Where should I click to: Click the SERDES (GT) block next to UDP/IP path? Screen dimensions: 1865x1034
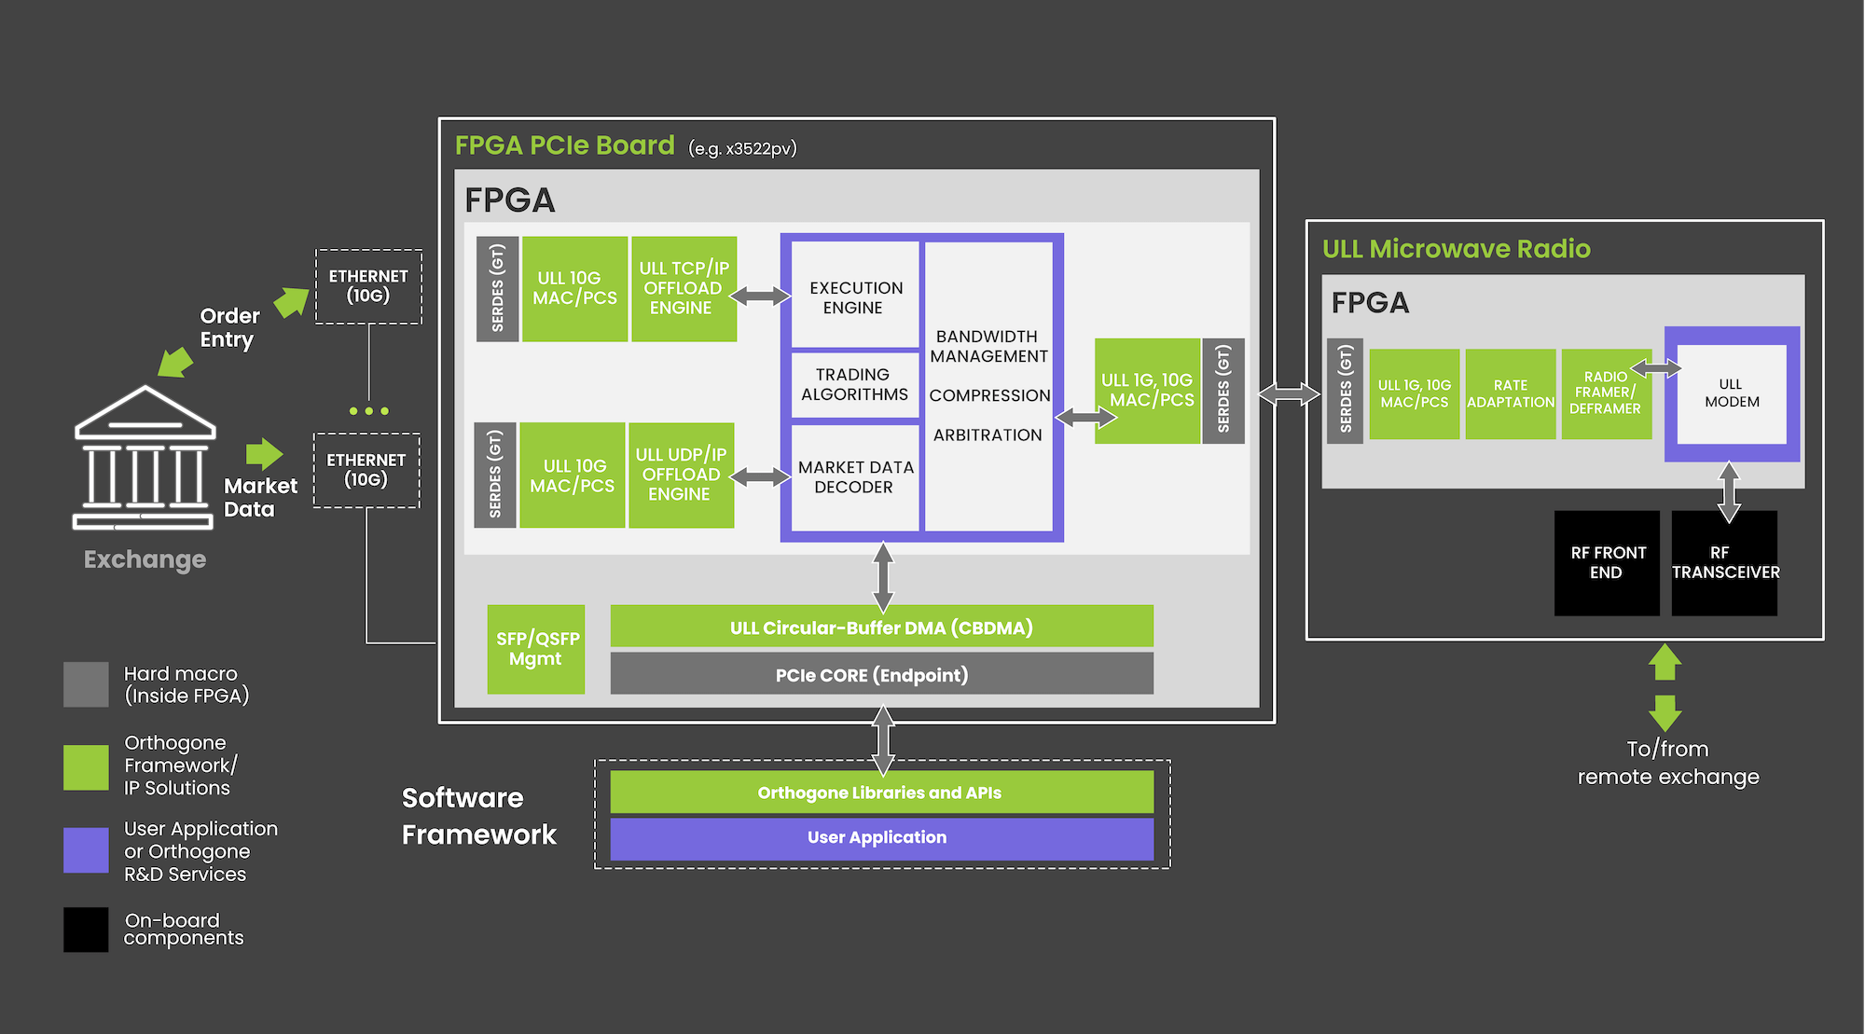pyautogui.click(x=495, y=475)
